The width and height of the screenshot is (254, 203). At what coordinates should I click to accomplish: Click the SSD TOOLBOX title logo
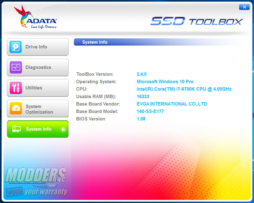[197, 21]
